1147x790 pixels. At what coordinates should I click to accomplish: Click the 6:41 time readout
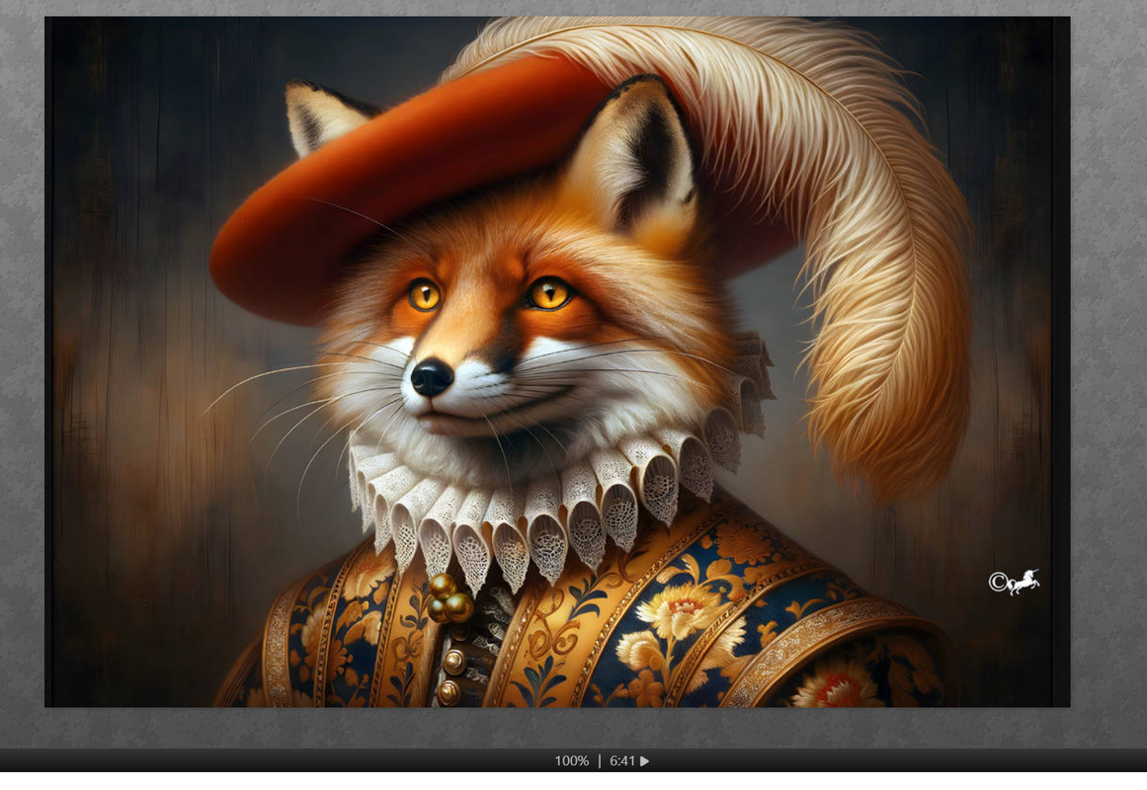coord(622,760)
